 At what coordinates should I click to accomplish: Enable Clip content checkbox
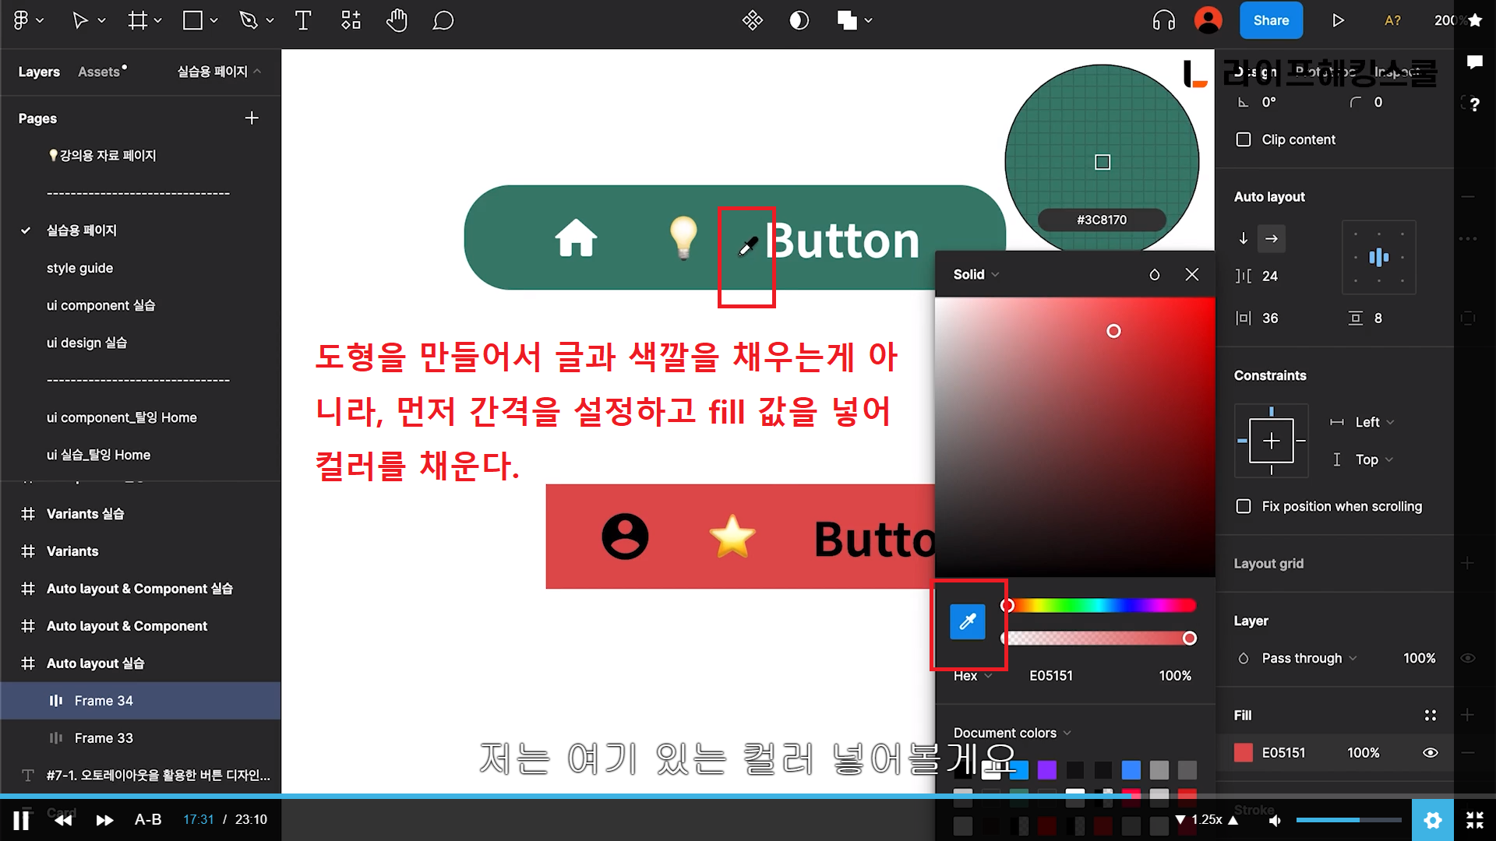tap(1244, 139)
